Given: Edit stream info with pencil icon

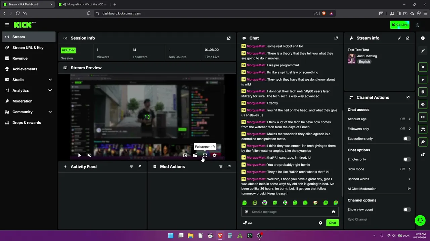Looking at the screenshot, I should click(x=399, y=38).
